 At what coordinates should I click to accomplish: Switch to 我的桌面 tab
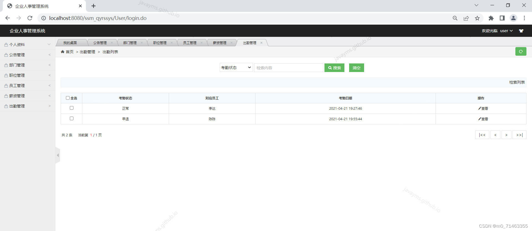point(70,43)
